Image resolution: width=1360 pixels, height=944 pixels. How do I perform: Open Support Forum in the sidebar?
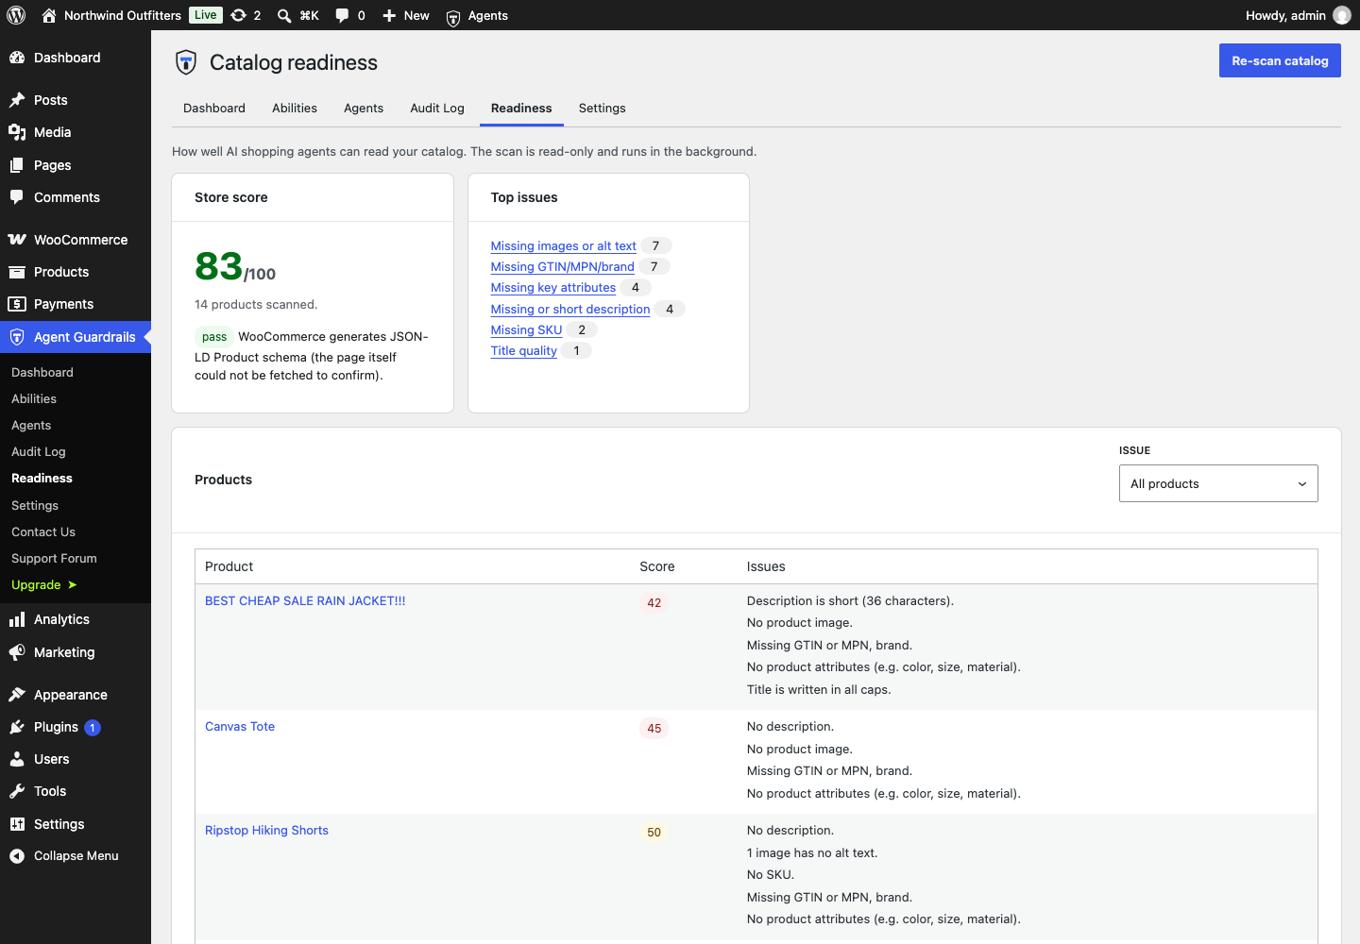(x=54, y=559)
